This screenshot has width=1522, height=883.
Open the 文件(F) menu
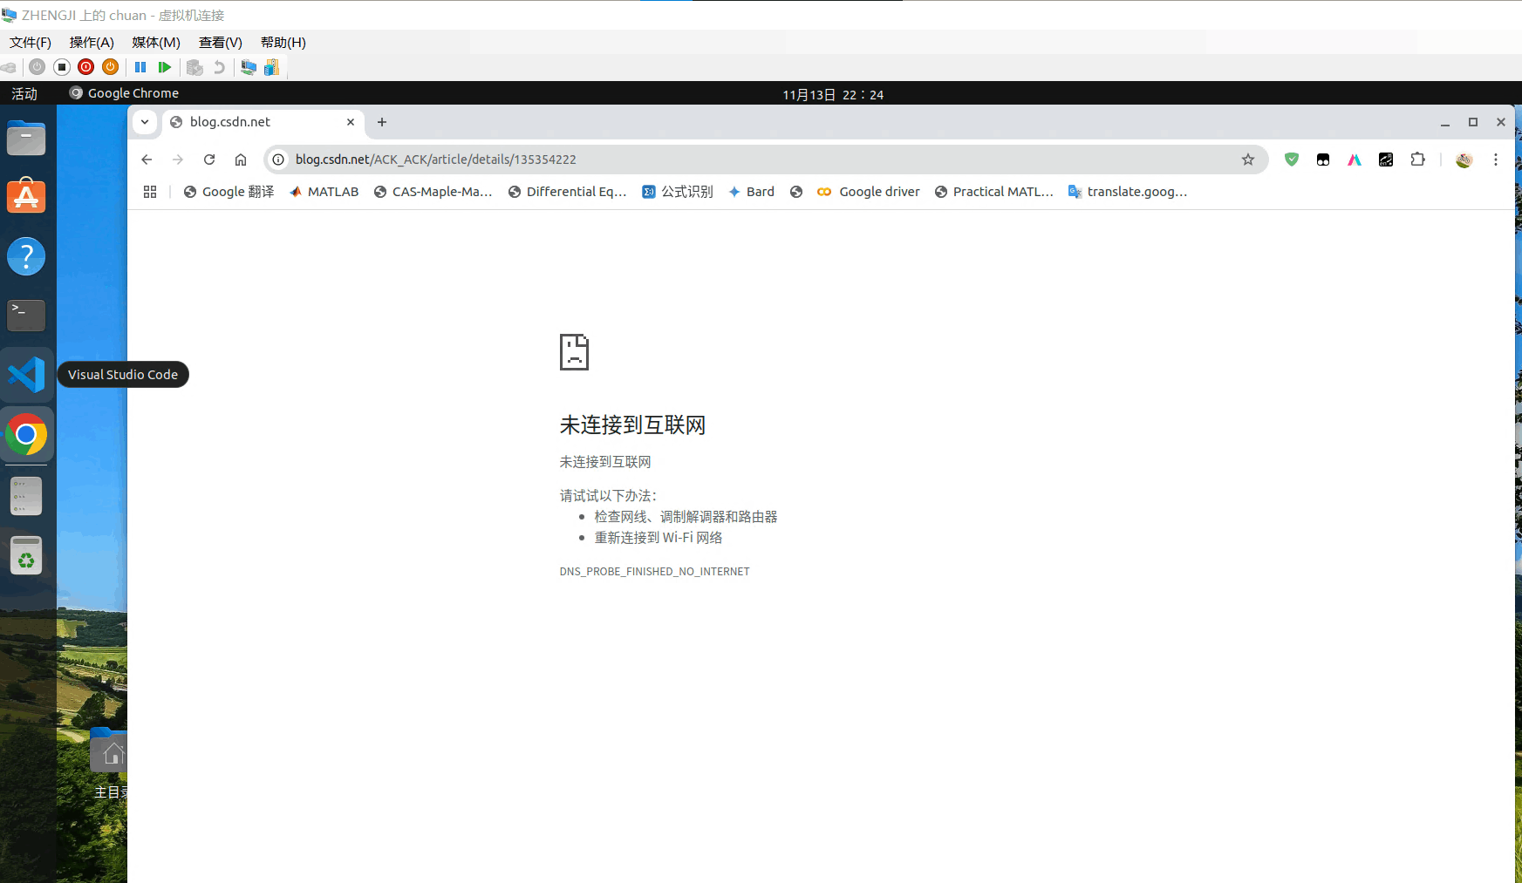point(31,42)
